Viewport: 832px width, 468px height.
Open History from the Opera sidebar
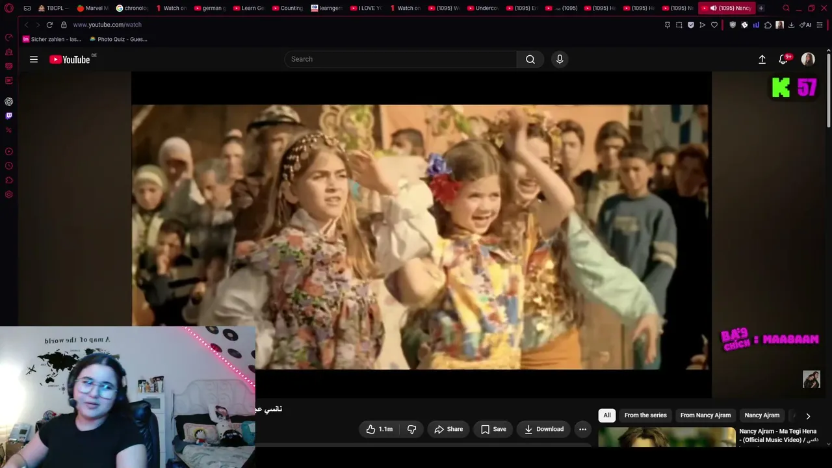9,166
